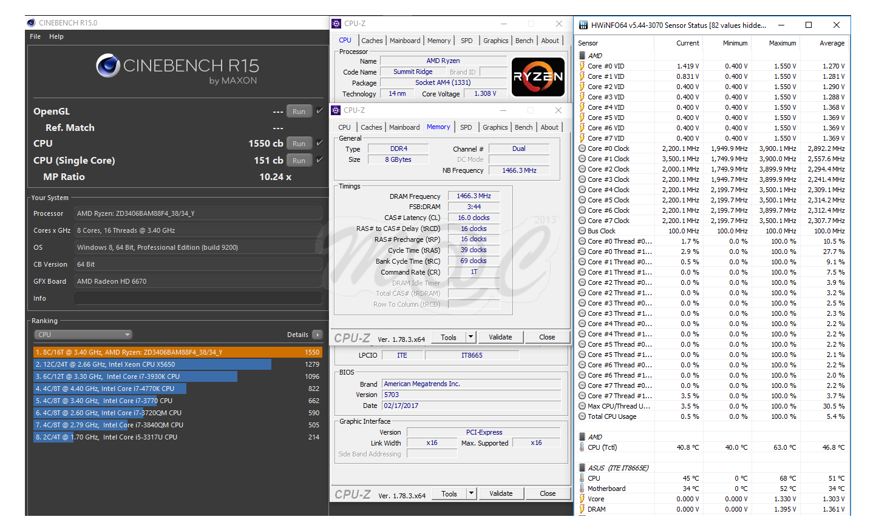
Task: Click the CAS# Latency value 16.0 clocks
Action: pyautogui.click(x=474, y=218)
